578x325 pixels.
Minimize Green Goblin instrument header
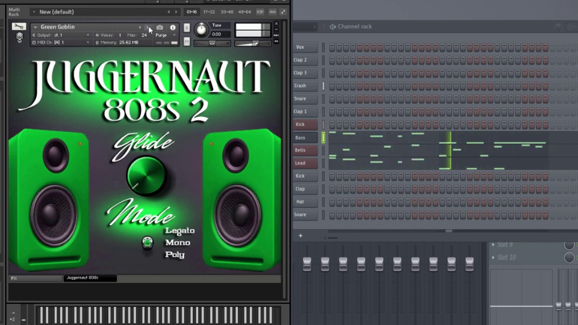click(x=276, y=29)
